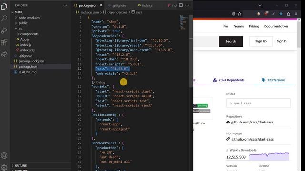The image size is (305, 171).
Task: Open the 7,947 Dependents tab
Action: [x=229, y=80]
